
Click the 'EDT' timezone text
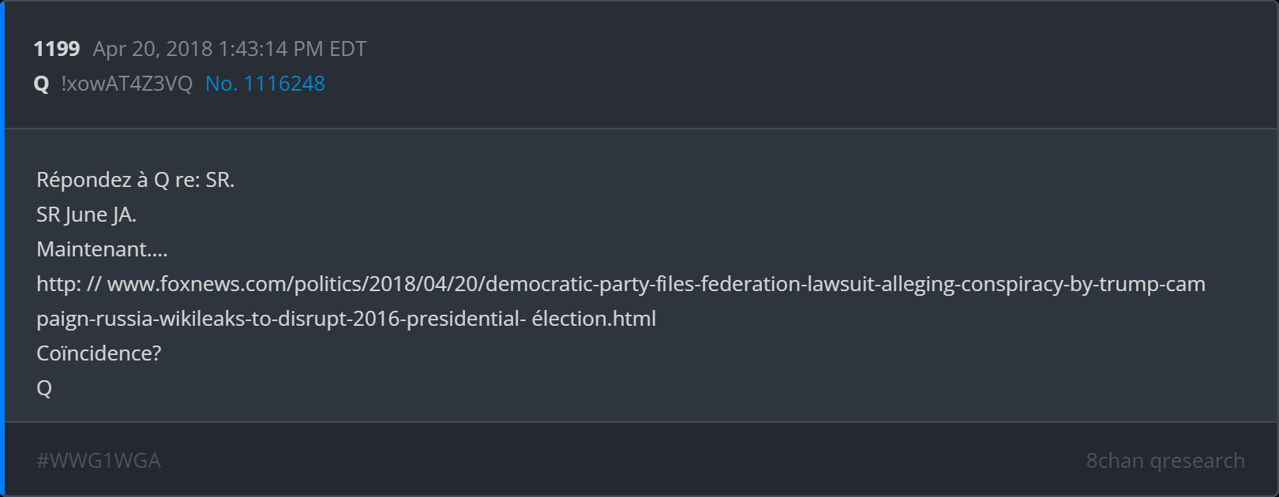click(347, 49)
